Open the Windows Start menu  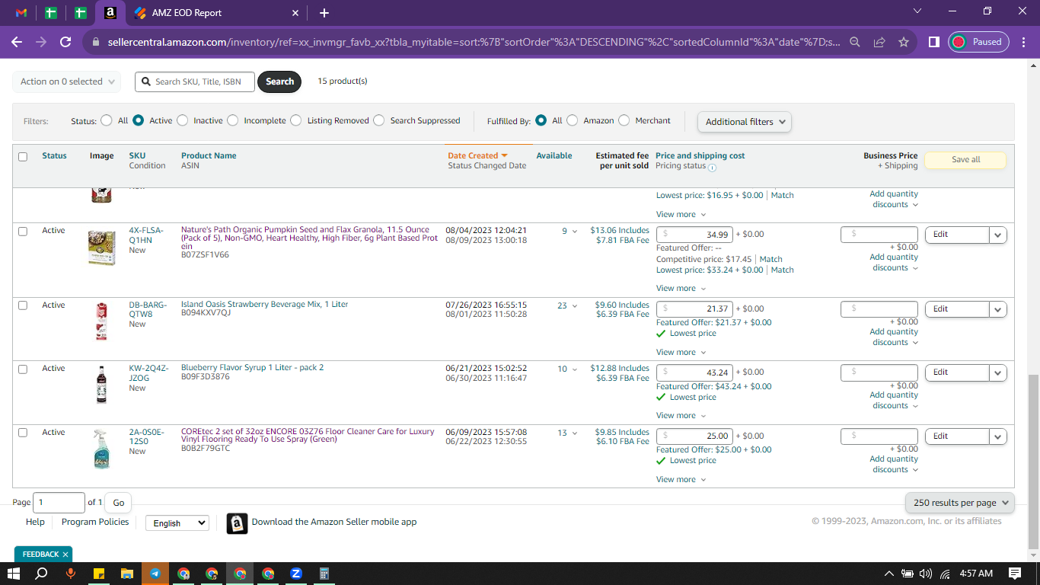point(14,574)
